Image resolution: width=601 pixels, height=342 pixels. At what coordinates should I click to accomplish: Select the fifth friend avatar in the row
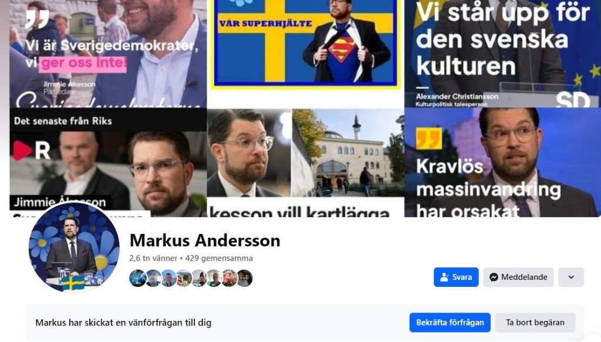(199, 278)
